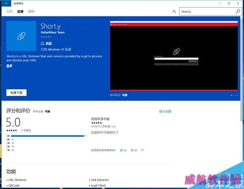Viewport: 244px width, 189px height.
Task: Go back with the back arrow
Action: coord(6,3)
